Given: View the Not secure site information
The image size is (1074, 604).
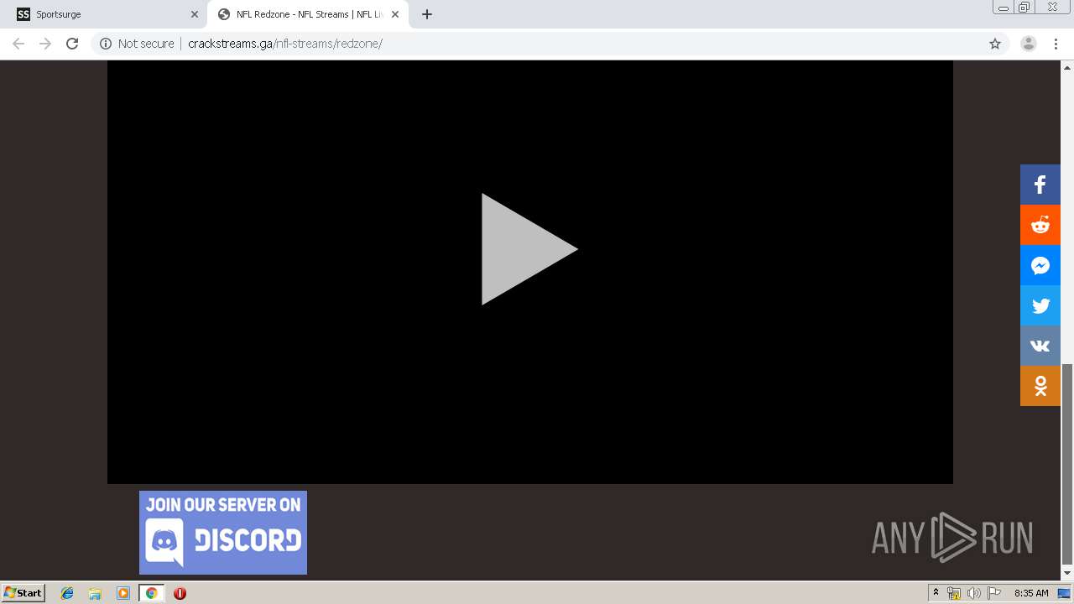Looking at the screenshot, I should coord(137,44).
